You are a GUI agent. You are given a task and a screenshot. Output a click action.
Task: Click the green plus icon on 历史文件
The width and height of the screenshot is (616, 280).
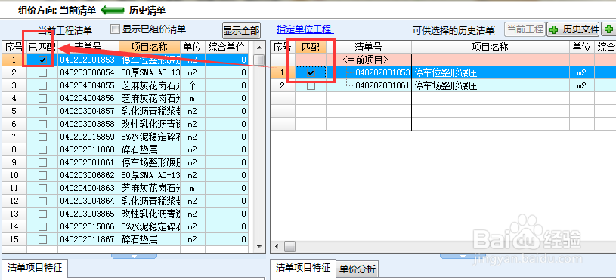click(554, 29)
